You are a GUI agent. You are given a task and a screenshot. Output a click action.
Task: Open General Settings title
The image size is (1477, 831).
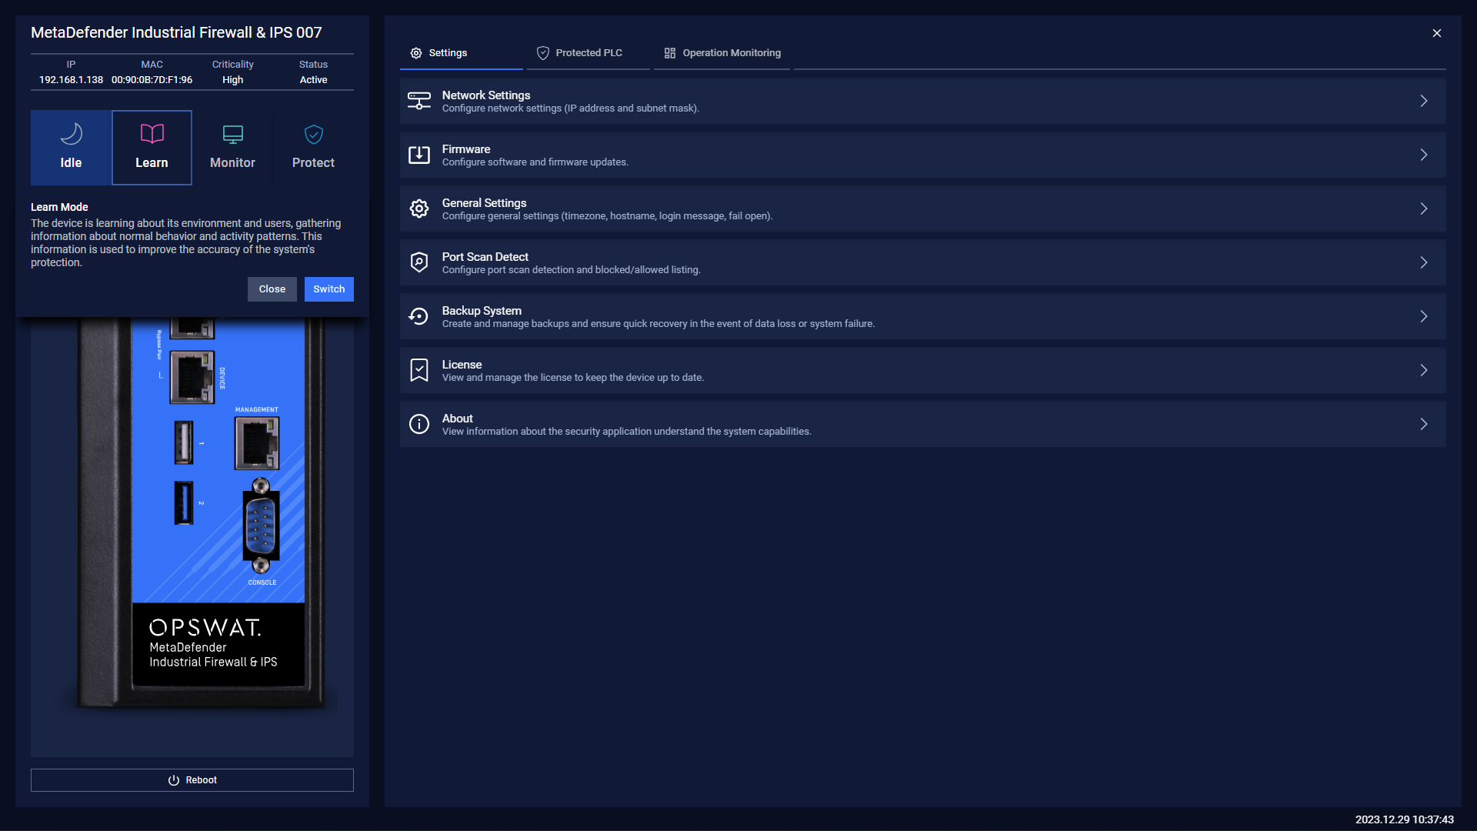485,203
